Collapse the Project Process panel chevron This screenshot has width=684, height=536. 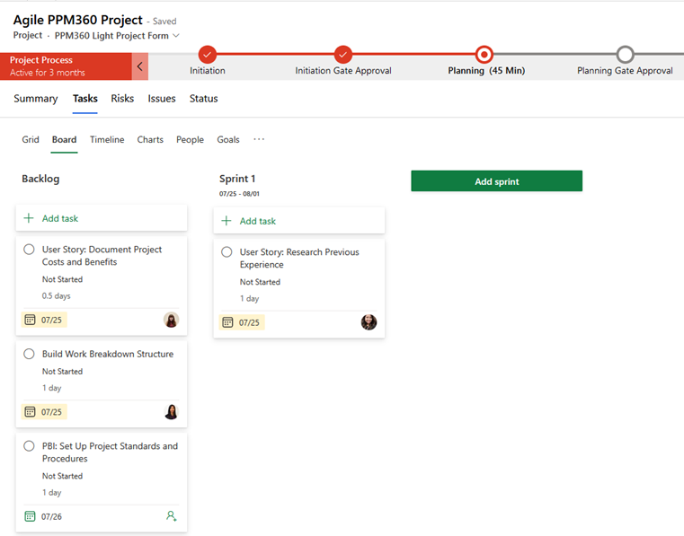140,66
